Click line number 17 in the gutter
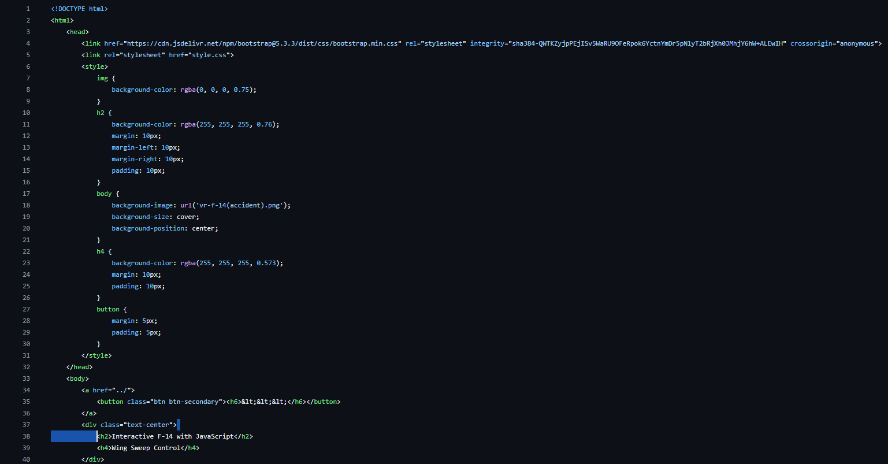 pos(26,194)
